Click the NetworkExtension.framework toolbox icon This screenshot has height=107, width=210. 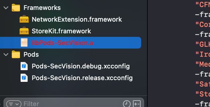point(24,19)
